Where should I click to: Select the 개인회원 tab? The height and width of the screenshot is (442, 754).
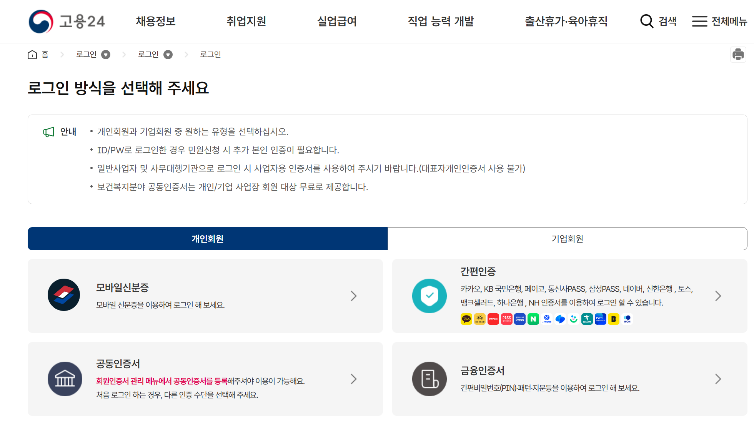208,239
